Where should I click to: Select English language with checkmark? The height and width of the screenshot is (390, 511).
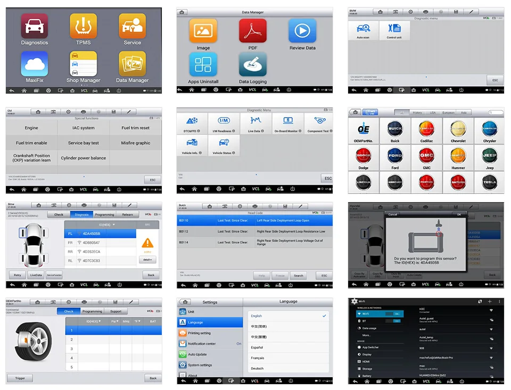click(289, 316)
